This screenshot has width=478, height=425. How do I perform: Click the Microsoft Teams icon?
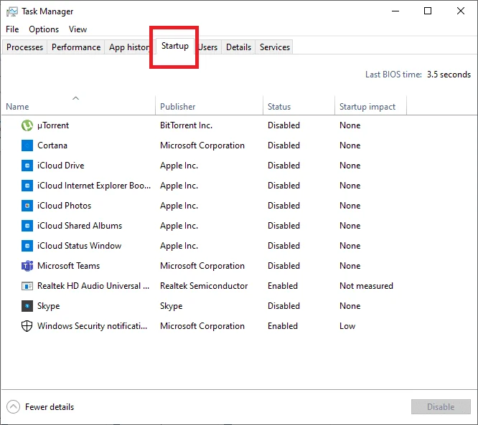coord(27,266)
